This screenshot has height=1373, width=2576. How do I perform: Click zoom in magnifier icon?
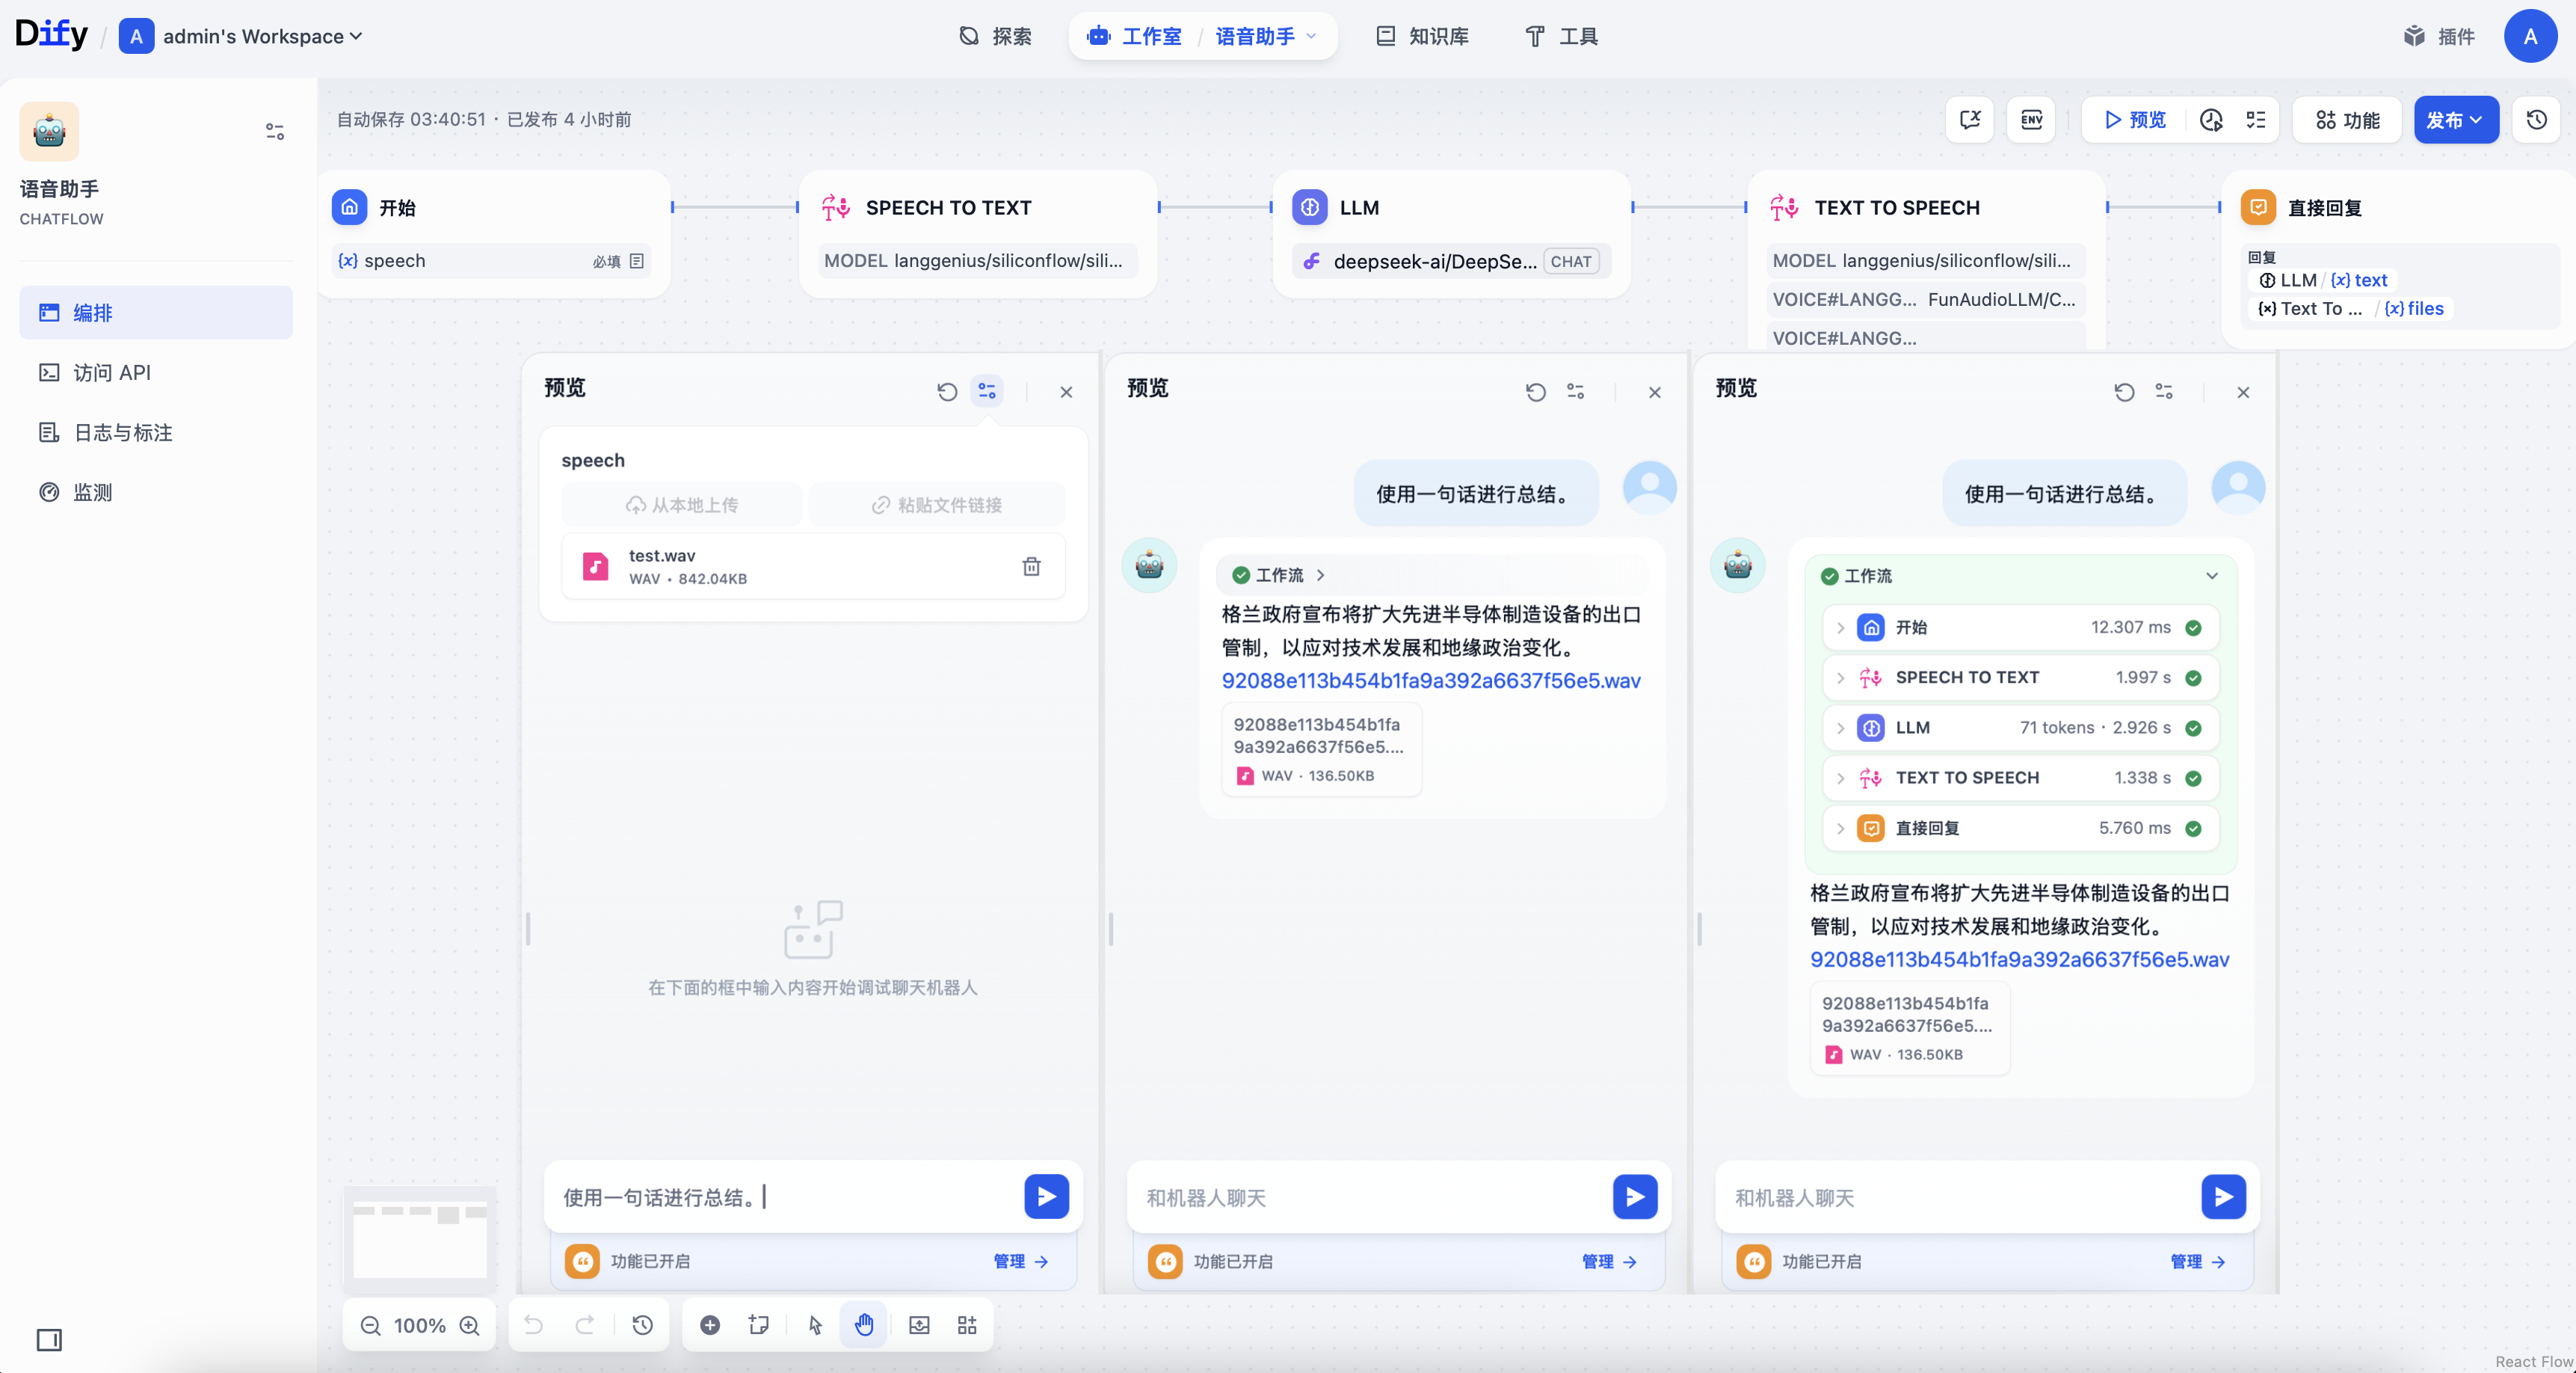pos(469,1325)
